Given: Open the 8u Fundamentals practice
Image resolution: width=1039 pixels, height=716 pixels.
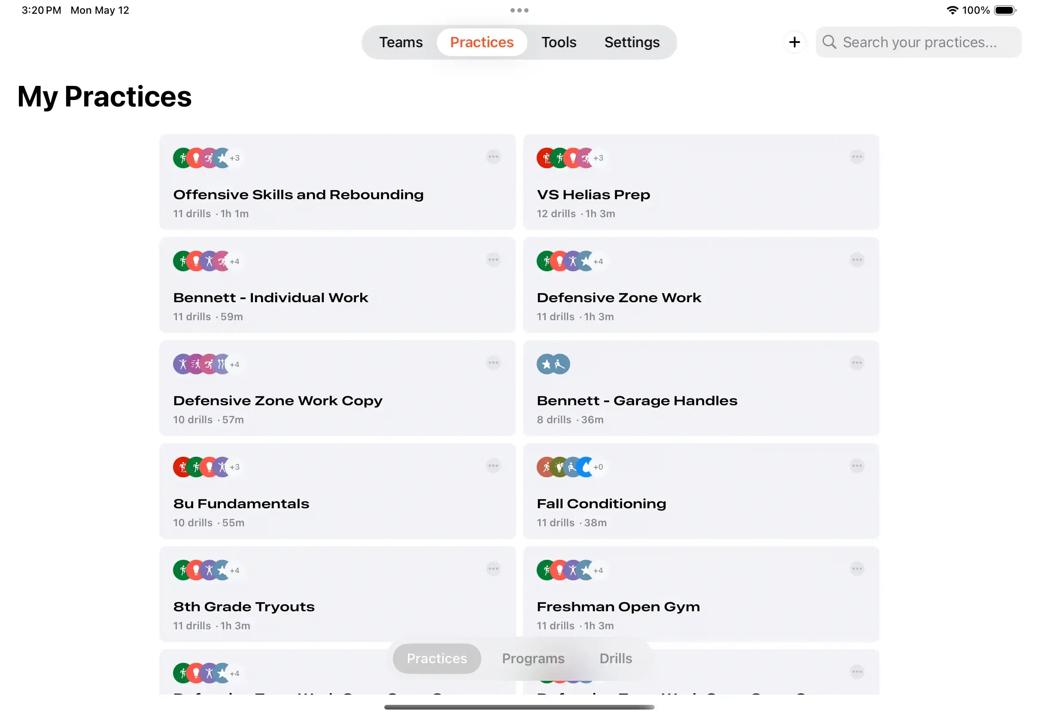Looking at the screenshot, I should 337,491.
